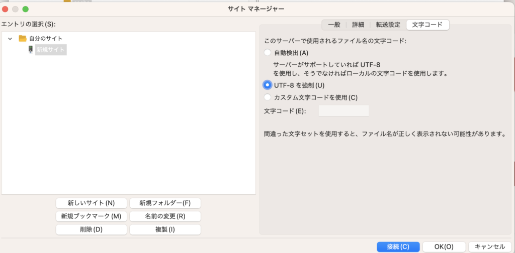Click the 文字コード tab
Image resolution: width=515 pixels, height=253 pixels.
click(x=427, y=25)
